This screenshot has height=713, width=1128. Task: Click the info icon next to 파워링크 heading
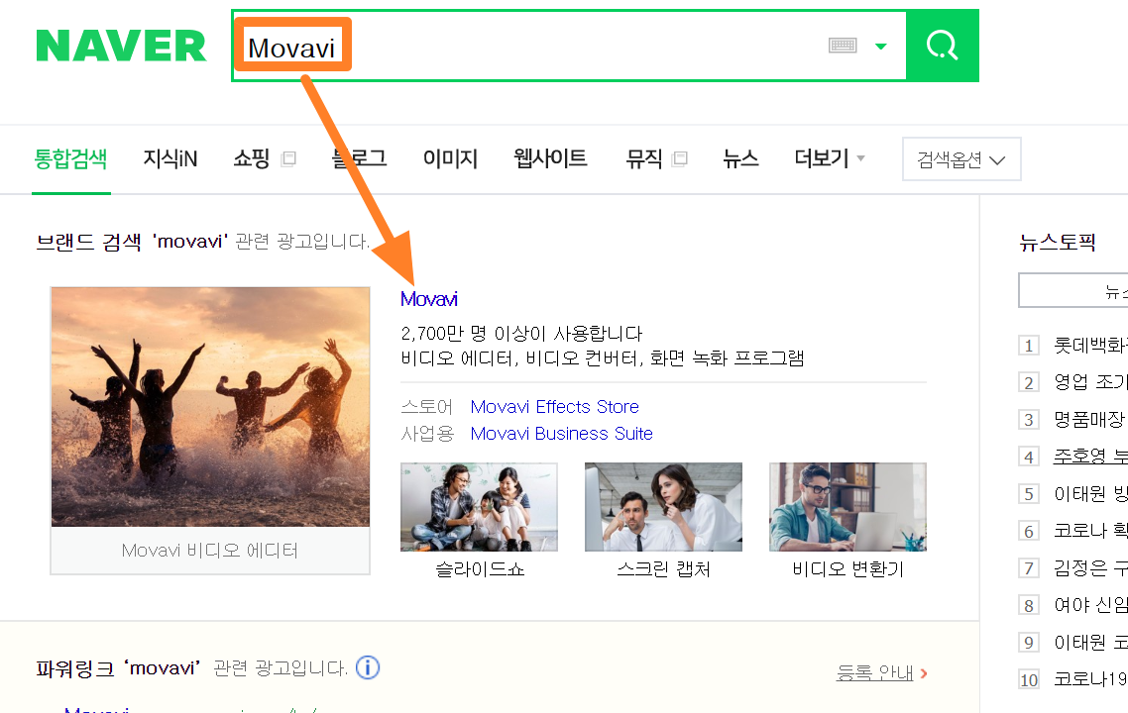click(368, 667)
